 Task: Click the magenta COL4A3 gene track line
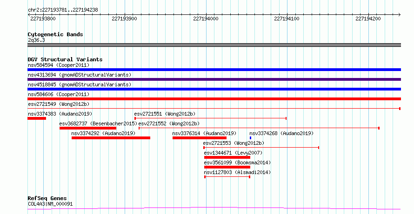(x=214, y=208)
